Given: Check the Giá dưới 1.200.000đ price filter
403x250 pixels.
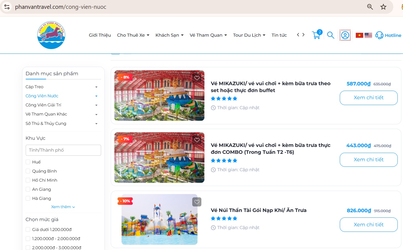Looking at the screenshot, I should (28, 229).
